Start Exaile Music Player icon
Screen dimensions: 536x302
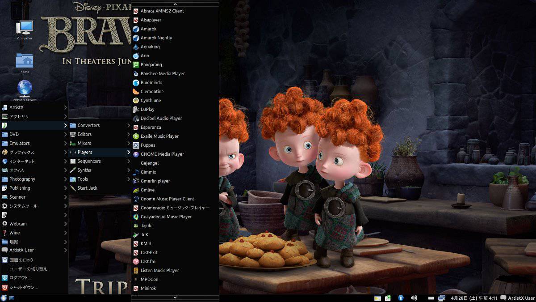point(136,136)
